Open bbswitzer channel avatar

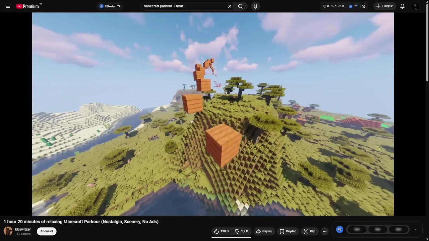pyautogui.click(x=8, y=231)
